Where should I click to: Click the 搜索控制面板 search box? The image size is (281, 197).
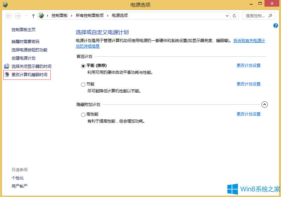click(x=258, y=16)
